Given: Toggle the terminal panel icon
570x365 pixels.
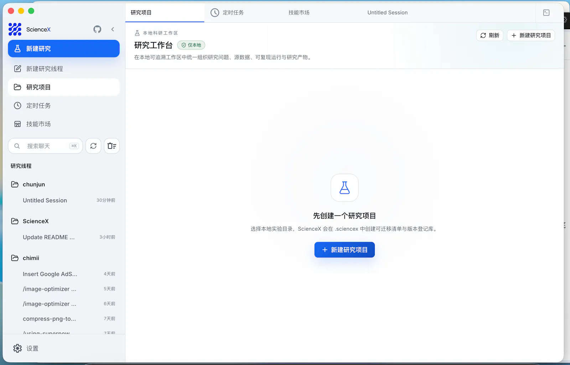Looking at the screenshot, I should 546,12.
